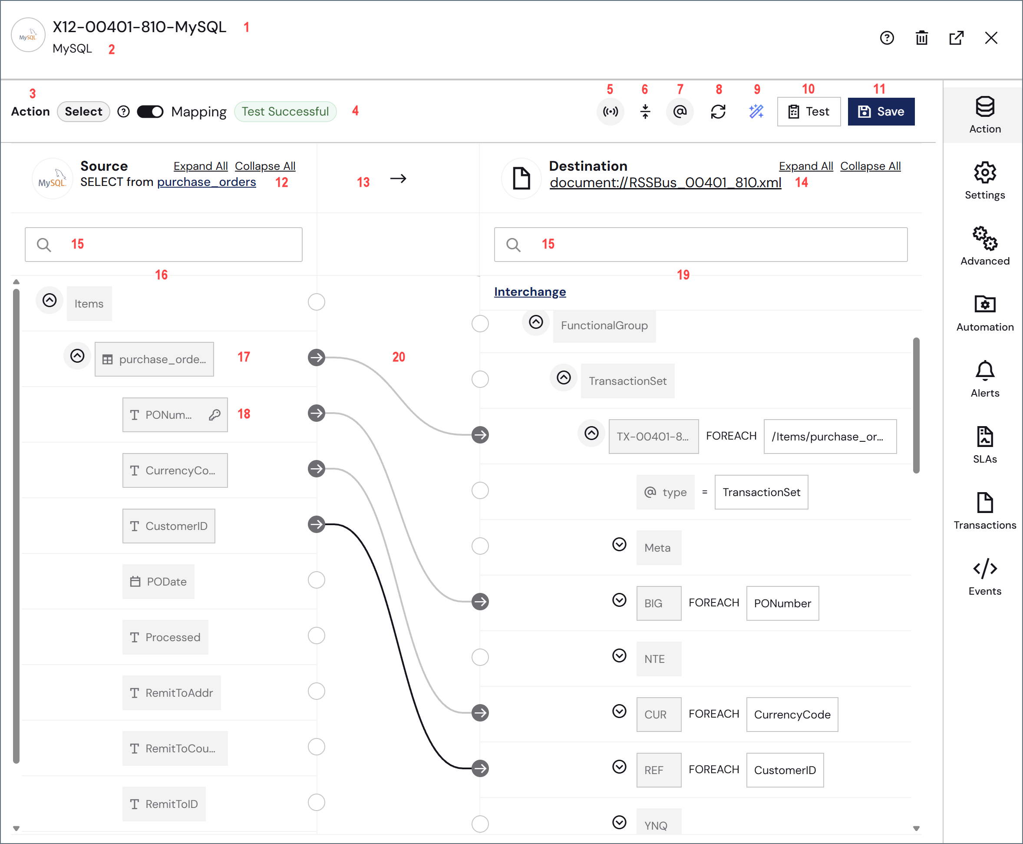This screenshot has height=844, width=1023.
Task: Click the destination pane vertical scrollbar
Action: pos(916,405)
